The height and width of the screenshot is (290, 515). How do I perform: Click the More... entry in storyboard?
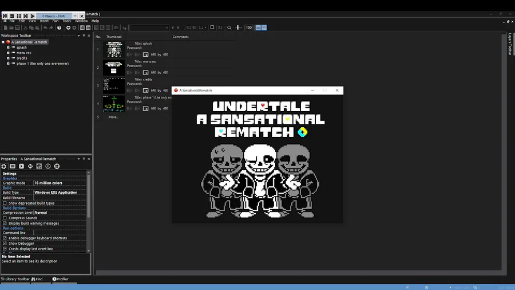coord(113,117)
